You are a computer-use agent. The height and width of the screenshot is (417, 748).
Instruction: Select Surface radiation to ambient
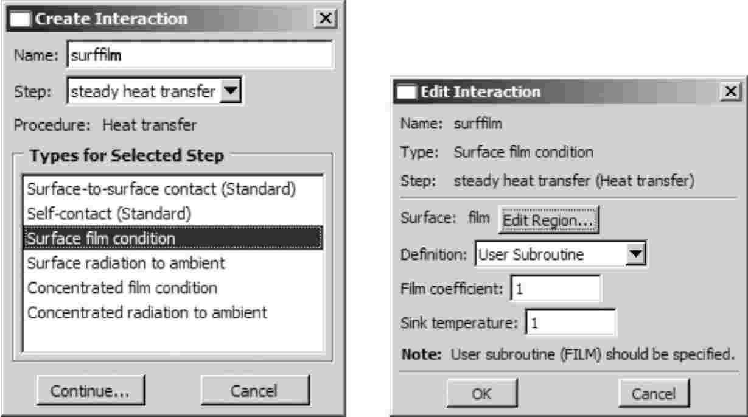pyautogui.click(x=127, y=263)
